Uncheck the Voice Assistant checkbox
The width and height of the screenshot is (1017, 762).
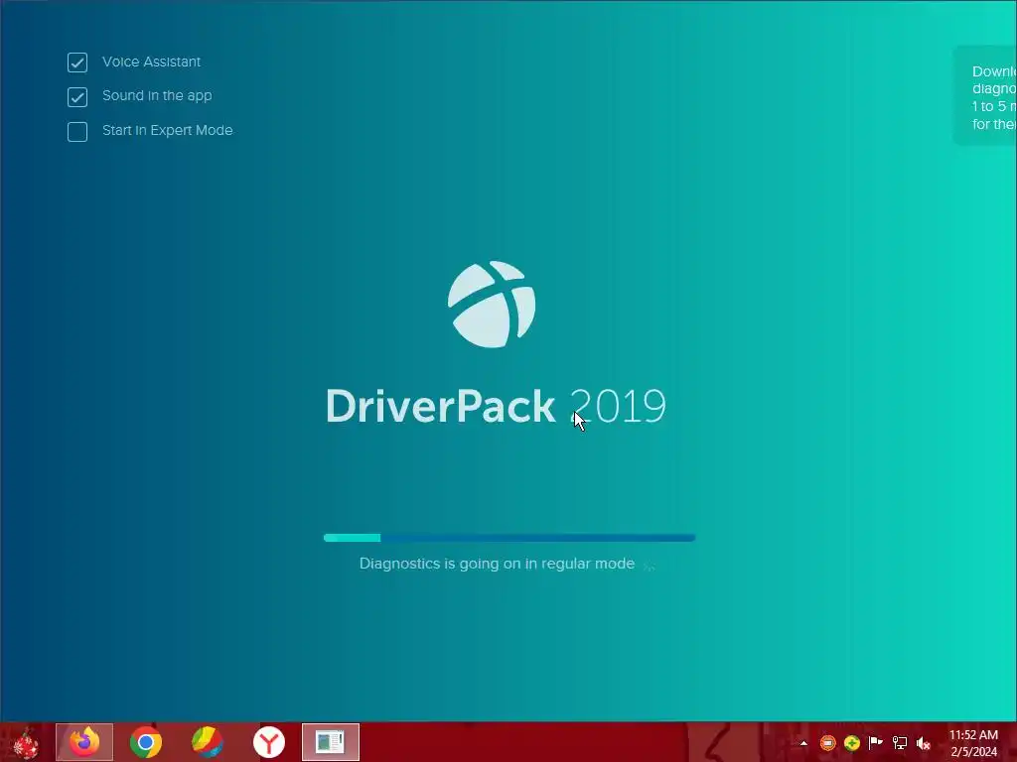point(77,63)
